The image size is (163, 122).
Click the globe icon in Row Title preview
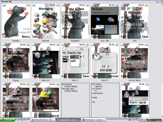(x=98, y=19)
